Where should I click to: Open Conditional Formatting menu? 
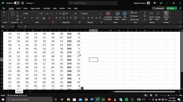(108, 16)
